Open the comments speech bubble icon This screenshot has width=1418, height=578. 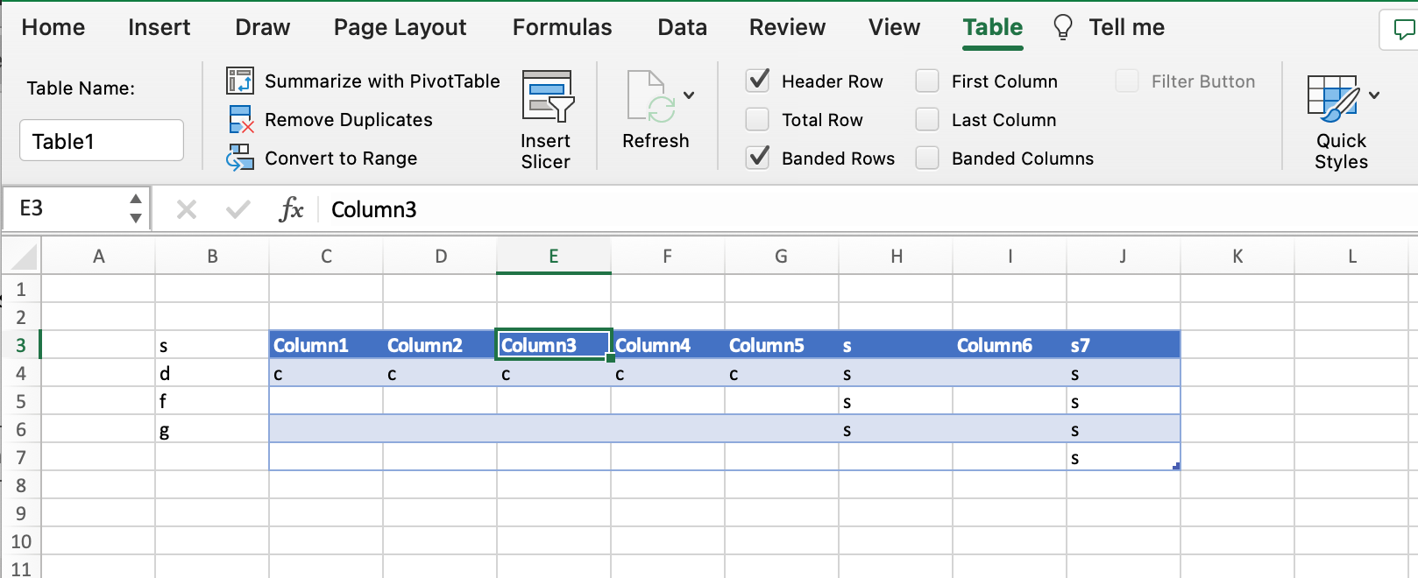[1405, 31]
